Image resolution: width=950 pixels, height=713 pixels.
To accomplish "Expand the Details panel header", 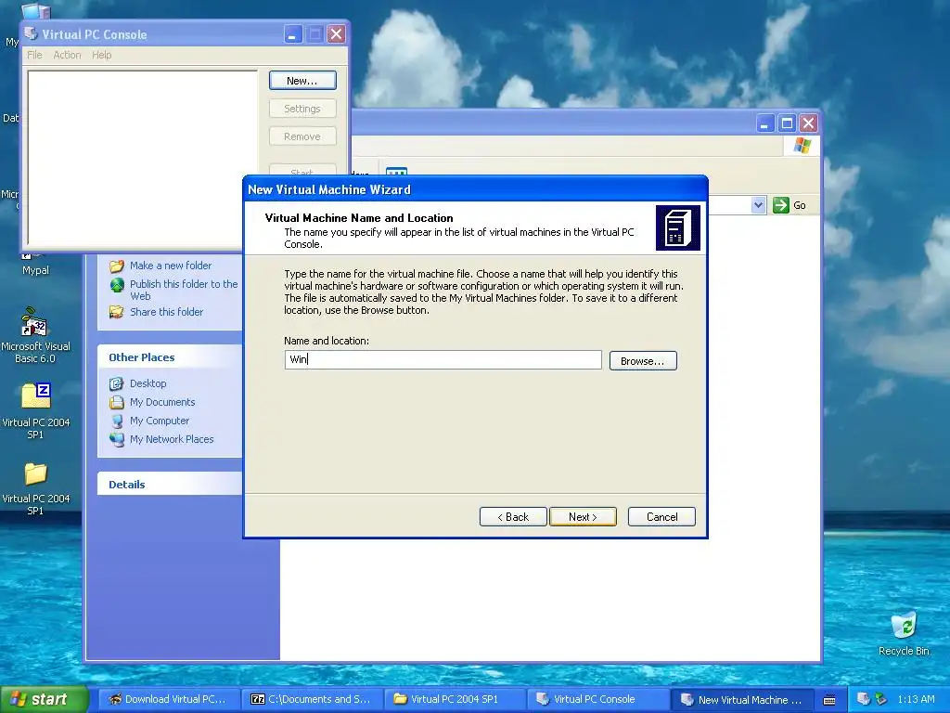I will [170, 485].
